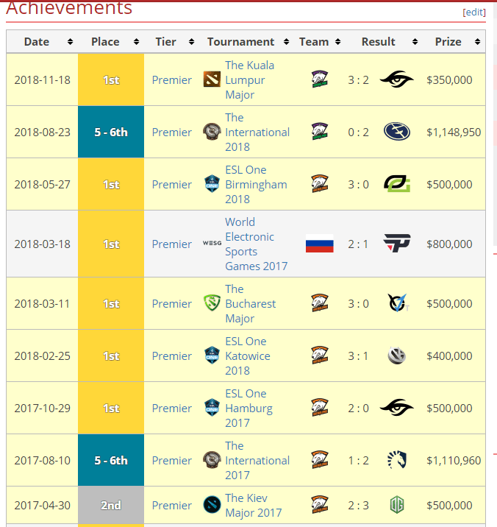Image resolution: width=497 pixels, height=527 pixels.
Task: Click Premier tier link in 2018-11-18 row
Action: pos(171,80)
